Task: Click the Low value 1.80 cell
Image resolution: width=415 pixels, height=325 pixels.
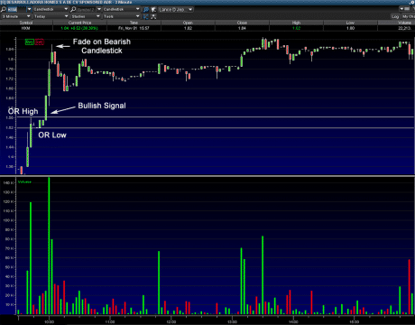Action: point(350,28)
